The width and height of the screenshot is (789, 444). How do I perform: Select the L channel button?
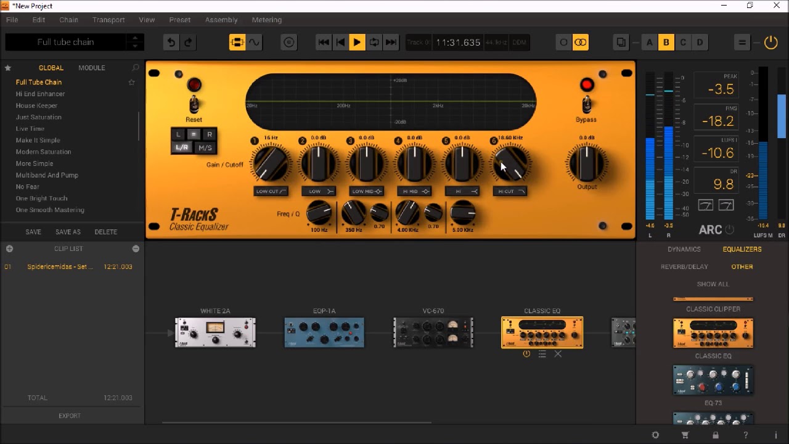pos(178,134)
